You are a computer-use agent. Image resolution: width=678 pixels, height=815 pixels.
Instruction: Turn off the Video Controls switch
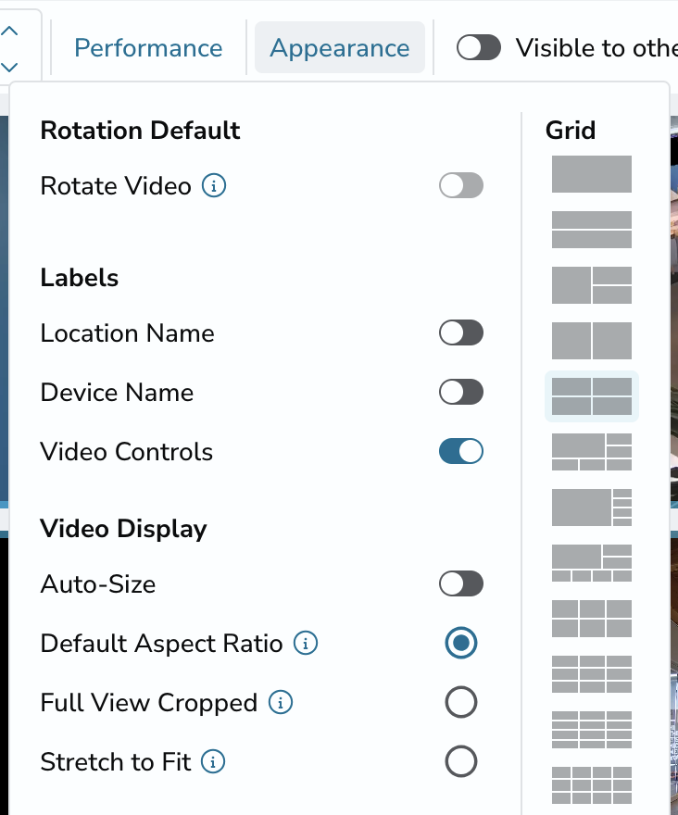461,451
